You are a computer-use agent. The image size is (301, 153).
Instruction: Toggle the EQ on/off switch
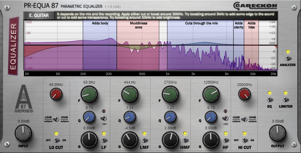tap(270, 100)
